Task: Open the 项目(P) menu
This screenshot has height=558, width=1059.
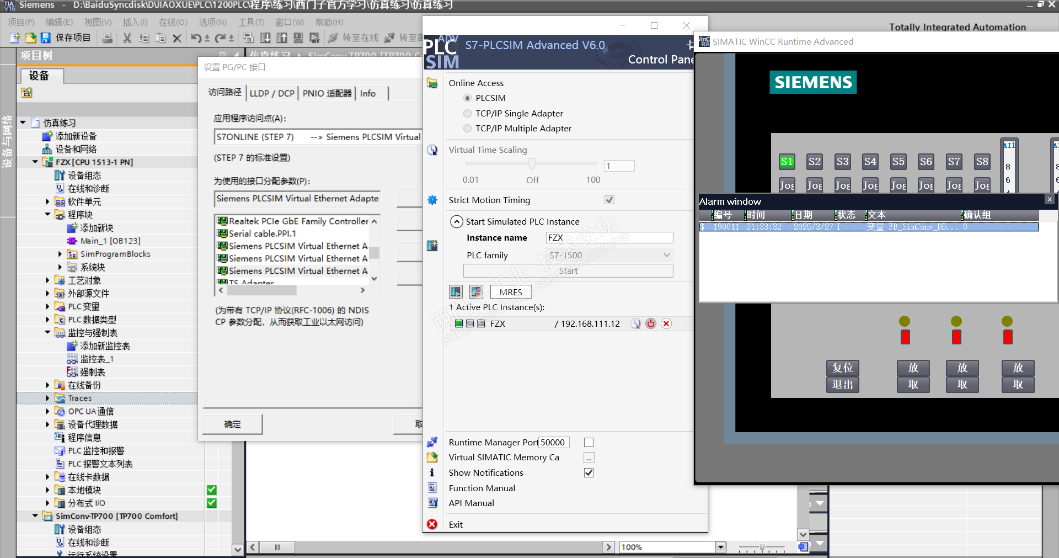Action: point(21,22)
